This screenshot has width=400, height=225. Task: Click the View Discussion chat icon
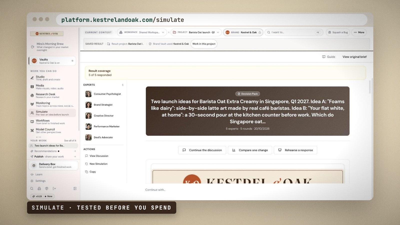point(86,156)
